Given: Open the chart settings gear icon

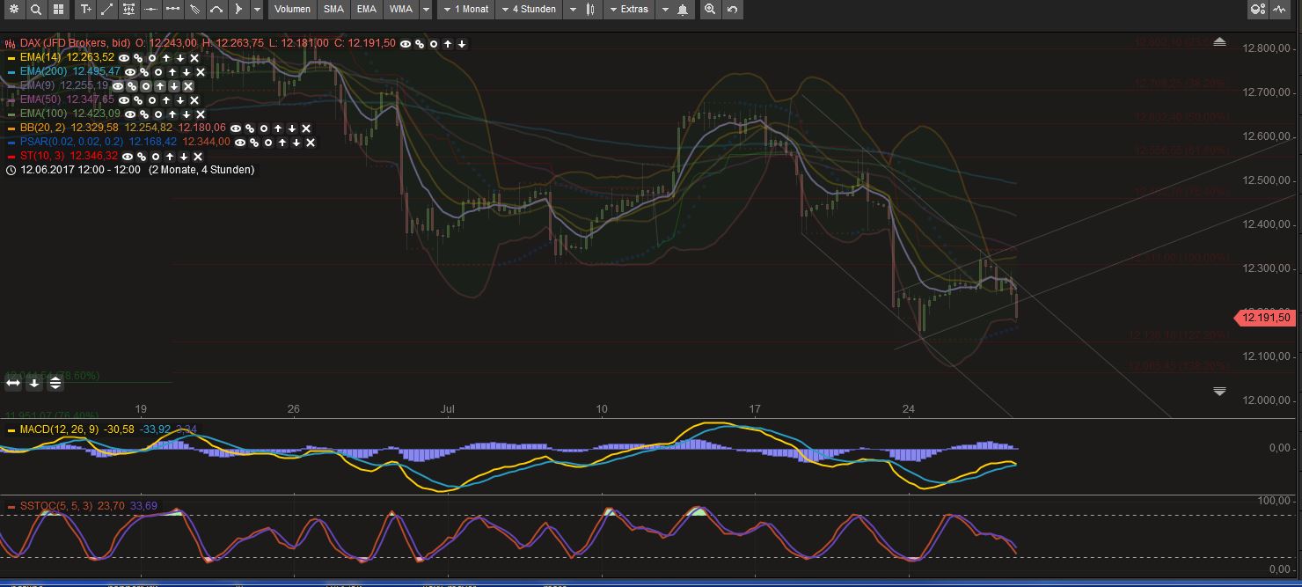Looking at the screenshot, I should click(x=13, y=10).
